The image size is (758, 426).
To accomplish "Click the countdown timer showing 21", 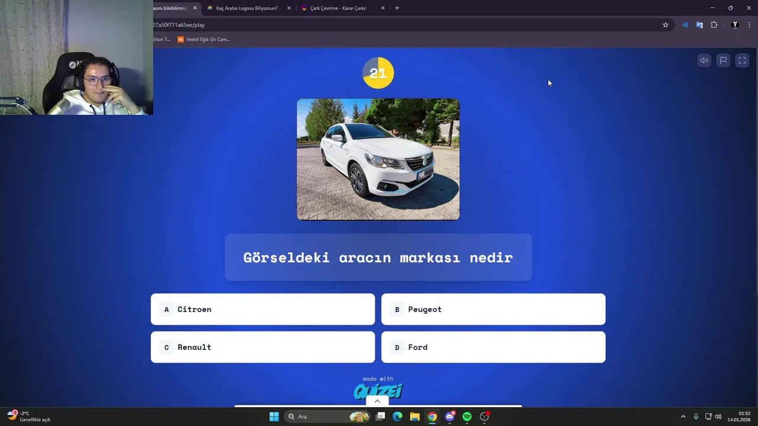I will point(378,73).
